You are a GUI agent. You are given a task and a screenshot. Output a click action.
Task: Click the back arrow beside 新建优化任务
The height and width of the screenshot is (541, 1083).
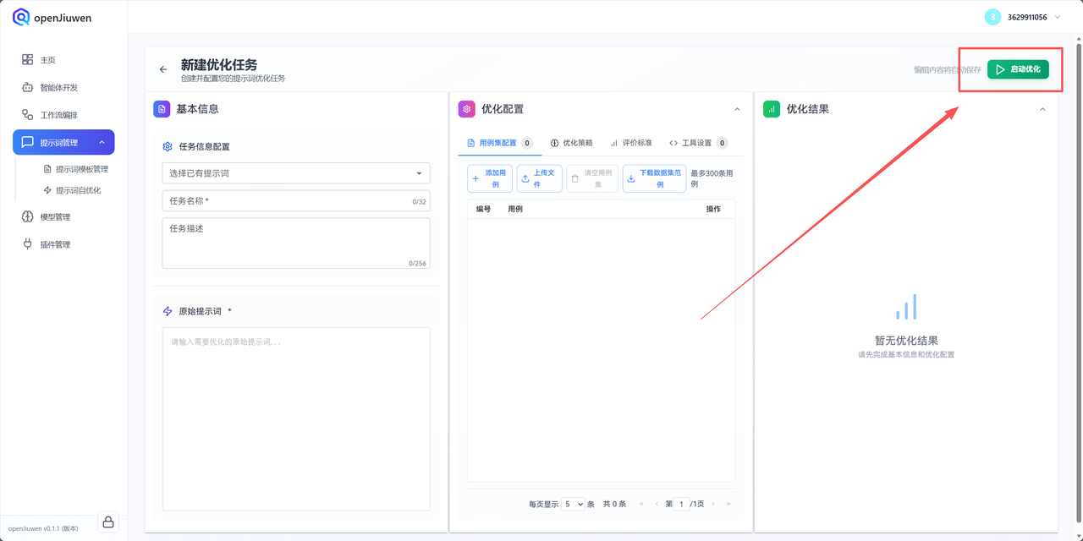[x=163, y=69]
